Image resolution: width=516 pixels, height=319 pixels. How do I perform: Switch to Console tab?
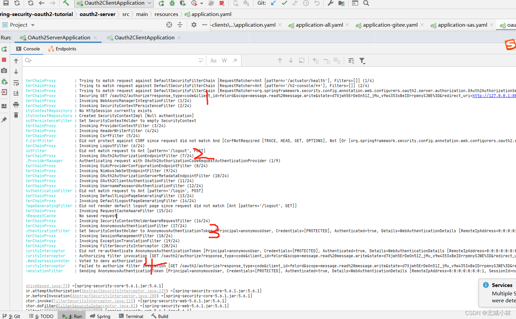(28, 49)
